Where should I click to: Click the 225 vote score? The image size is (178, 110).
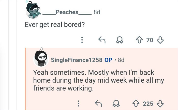[148, 103]
